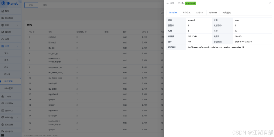Sort by PID column arrows
274x137 pixels.
[x=34, y=32]
